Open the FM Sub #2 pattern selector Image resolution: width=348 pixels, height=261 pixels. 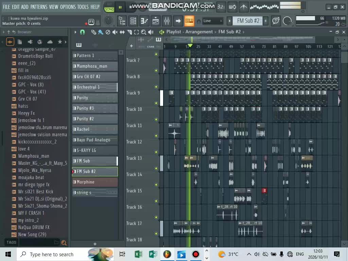(x=248, y=21)
